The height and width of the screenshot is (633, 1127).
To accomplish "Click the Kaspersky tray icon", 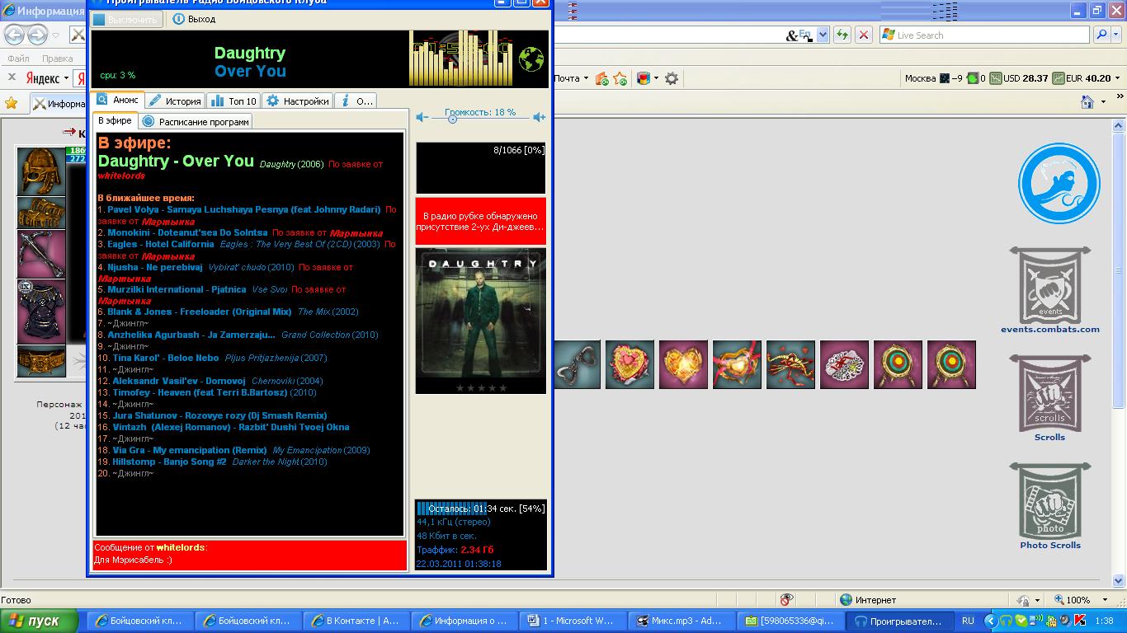I will 1079,621.
